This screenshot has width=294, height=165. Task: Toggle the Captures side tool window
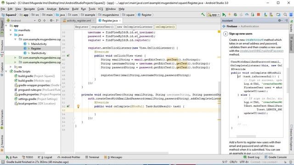tap(2, 69)
